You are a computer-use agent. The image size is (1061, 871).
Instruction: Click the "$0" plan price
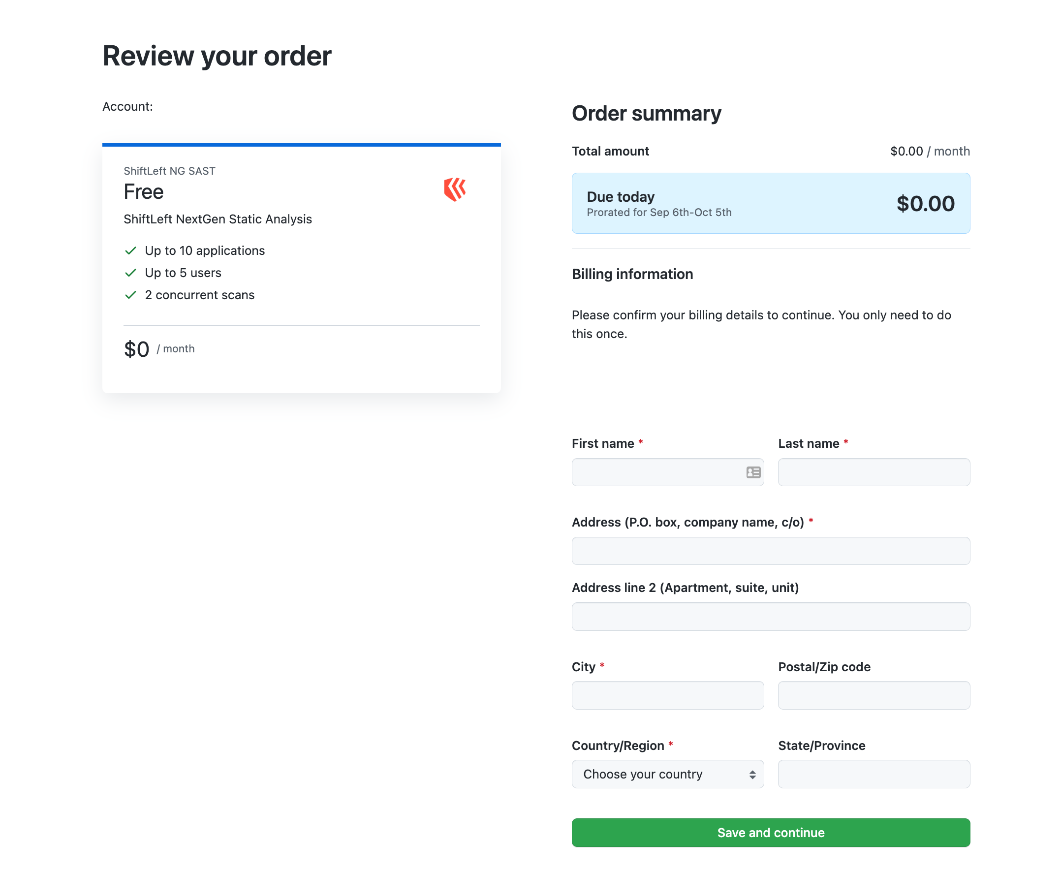pyautogui.click(x=136, y=349)
